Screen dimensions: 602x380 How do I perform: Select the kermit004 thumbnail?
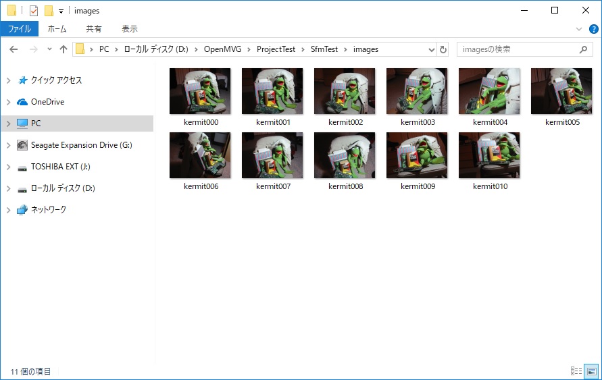[489, 91]
